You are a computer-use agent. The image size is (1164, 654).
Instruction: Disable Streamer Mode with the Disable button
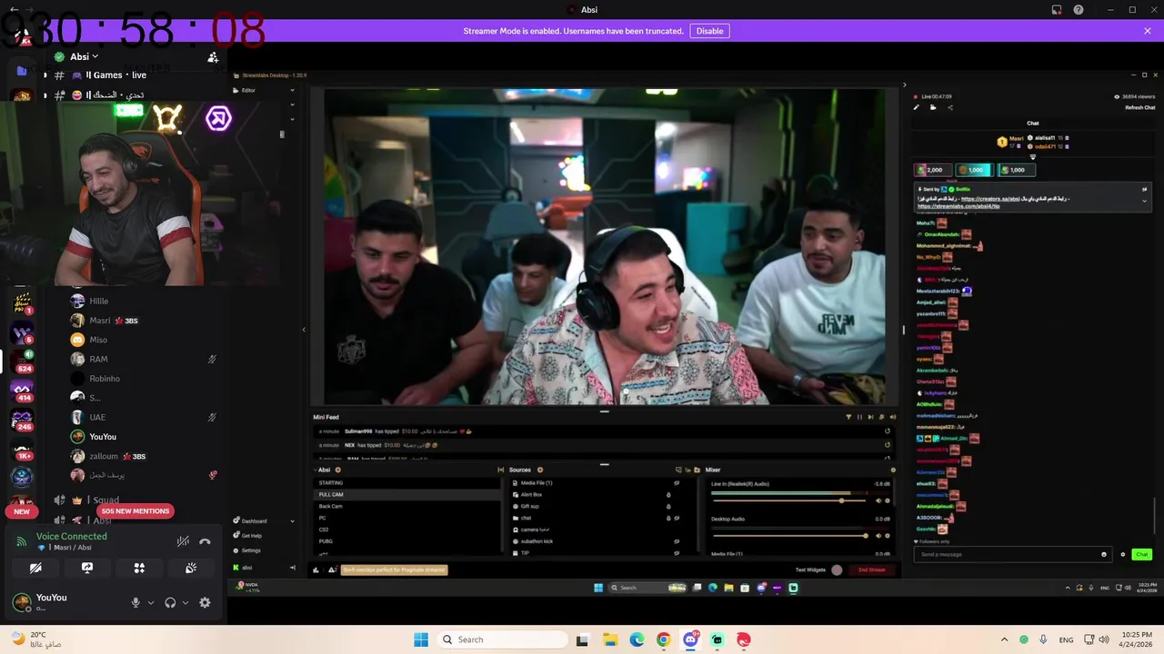click(x=709, y=31)
